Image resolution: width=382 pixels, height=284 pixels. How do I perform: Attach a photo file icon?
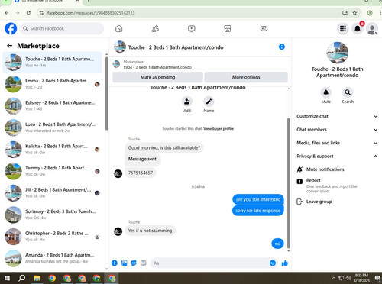click(x=124, y=263)
